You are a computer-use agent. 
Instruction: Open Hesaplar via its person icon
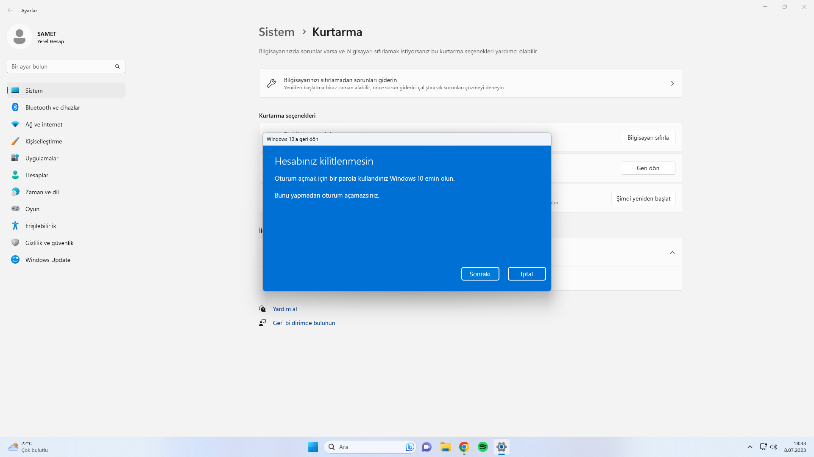click(x=15, y=175)
